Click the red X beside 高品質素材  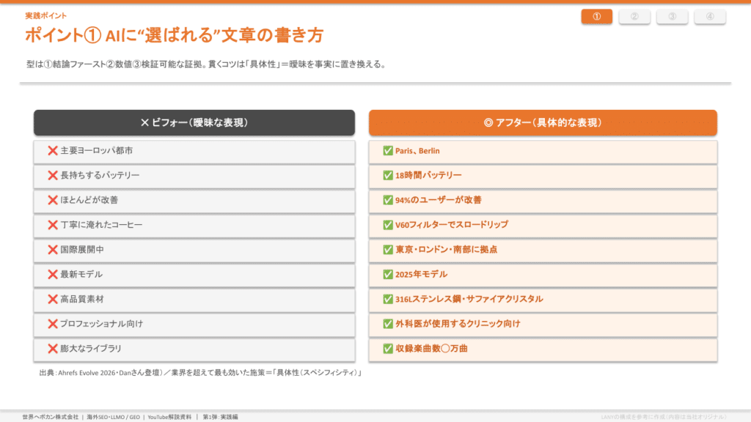(53, 299)
